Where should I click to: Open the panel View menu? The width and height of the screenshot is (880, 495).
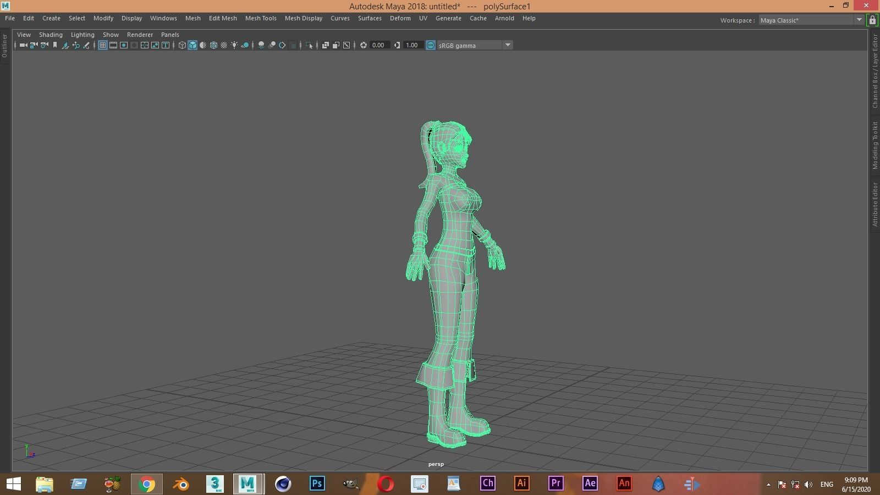[x=24, y=34]
